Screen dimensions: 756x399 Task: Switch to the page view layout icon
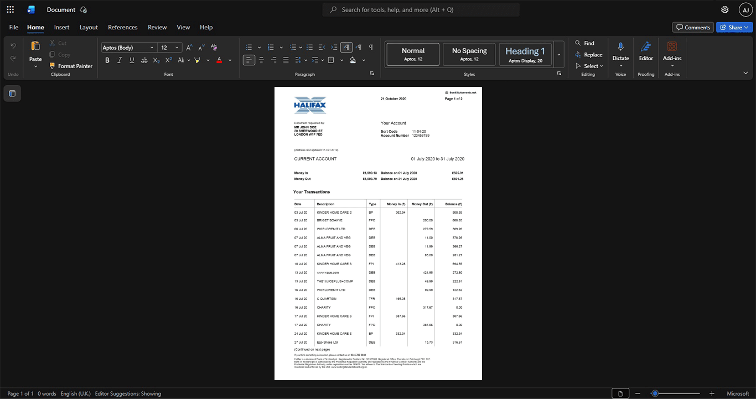[621, 393]
